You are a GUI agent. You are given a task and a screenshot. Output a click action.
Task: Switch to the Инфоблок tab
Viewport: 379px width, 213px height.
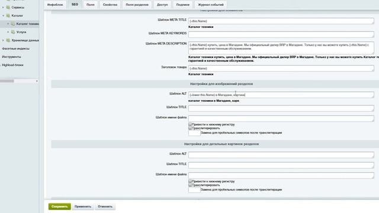click(x=55, y=5)
